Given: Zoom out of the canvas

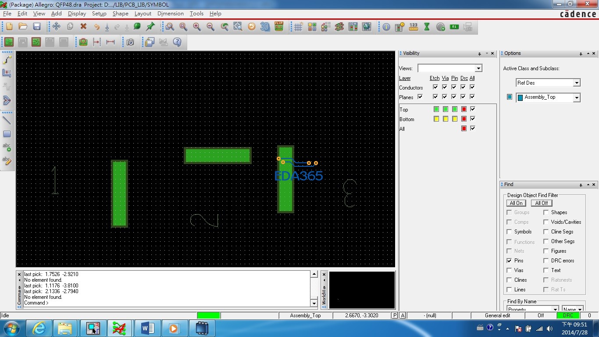Looking at the screenshot, I should point(210,27).
